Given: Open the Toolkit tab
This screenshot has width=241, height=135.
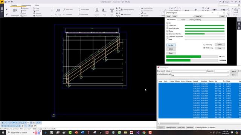Looking at the screenshot, I should tap(183, 20).
